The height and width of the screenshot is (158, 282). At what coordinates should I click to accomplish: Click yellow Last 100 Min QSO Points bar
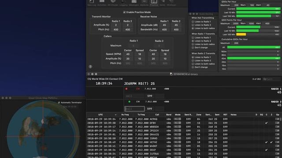[241, 34]
